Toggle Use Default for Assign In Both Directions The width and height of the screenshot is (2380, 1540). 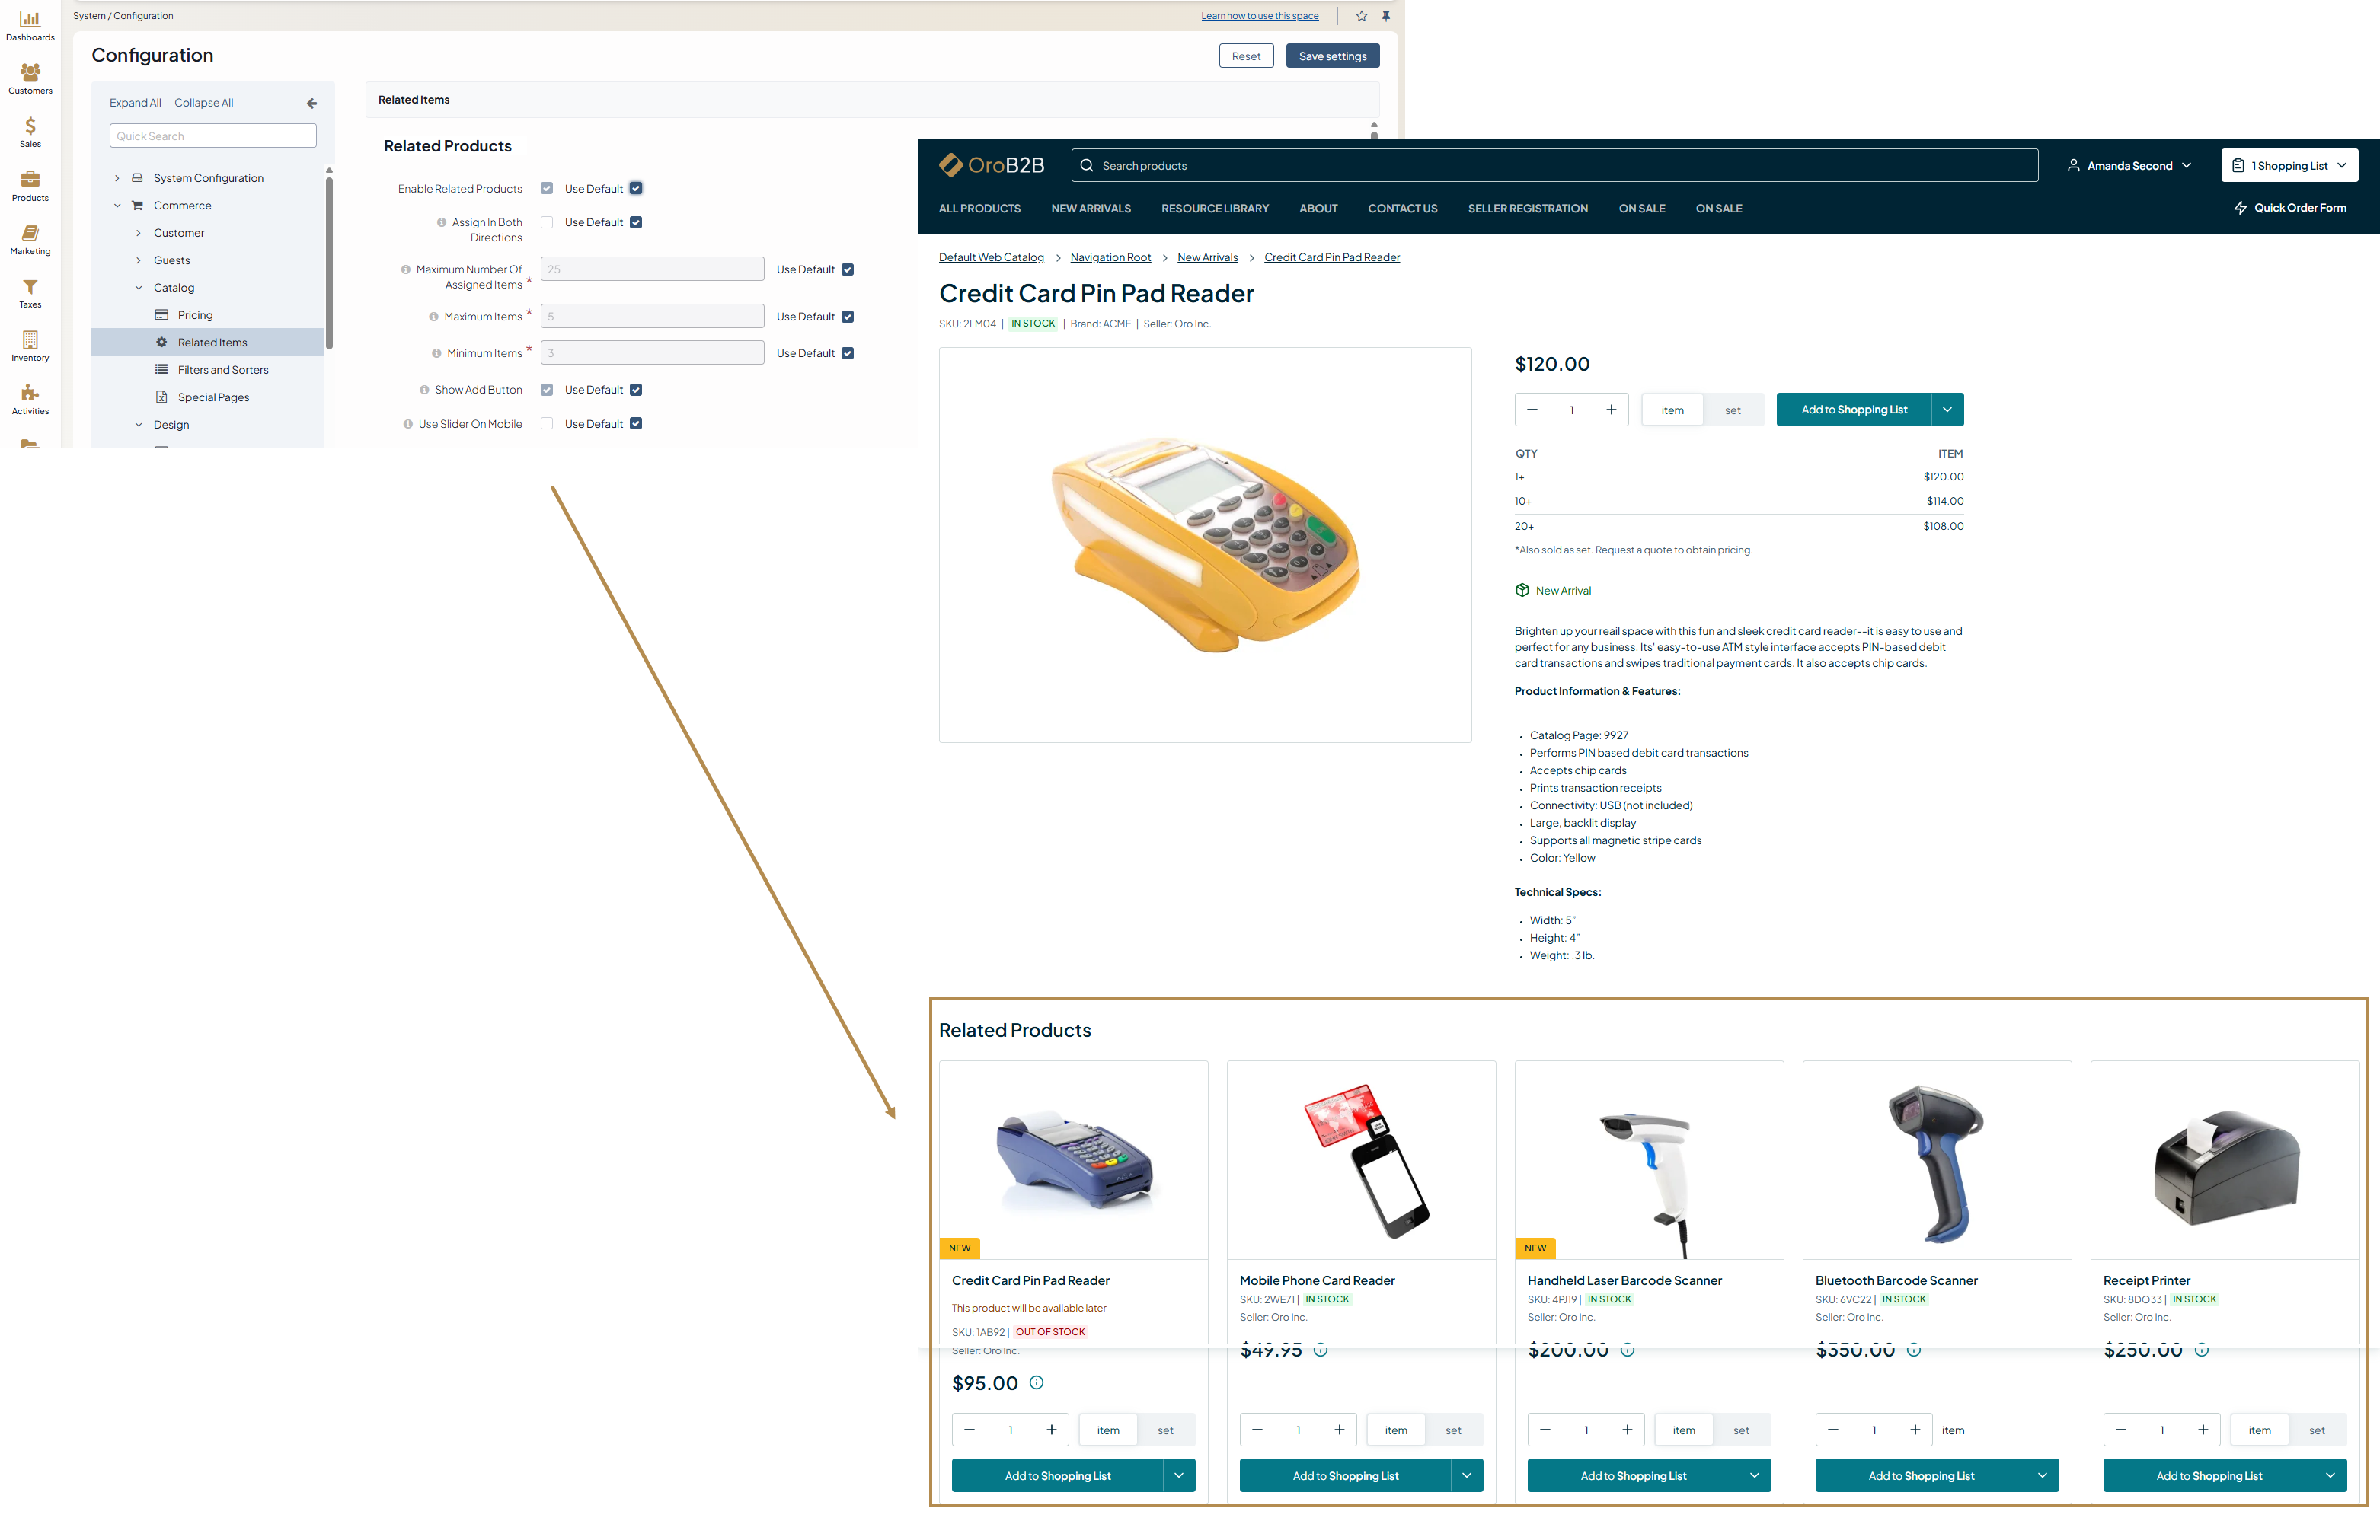[636, 222]
